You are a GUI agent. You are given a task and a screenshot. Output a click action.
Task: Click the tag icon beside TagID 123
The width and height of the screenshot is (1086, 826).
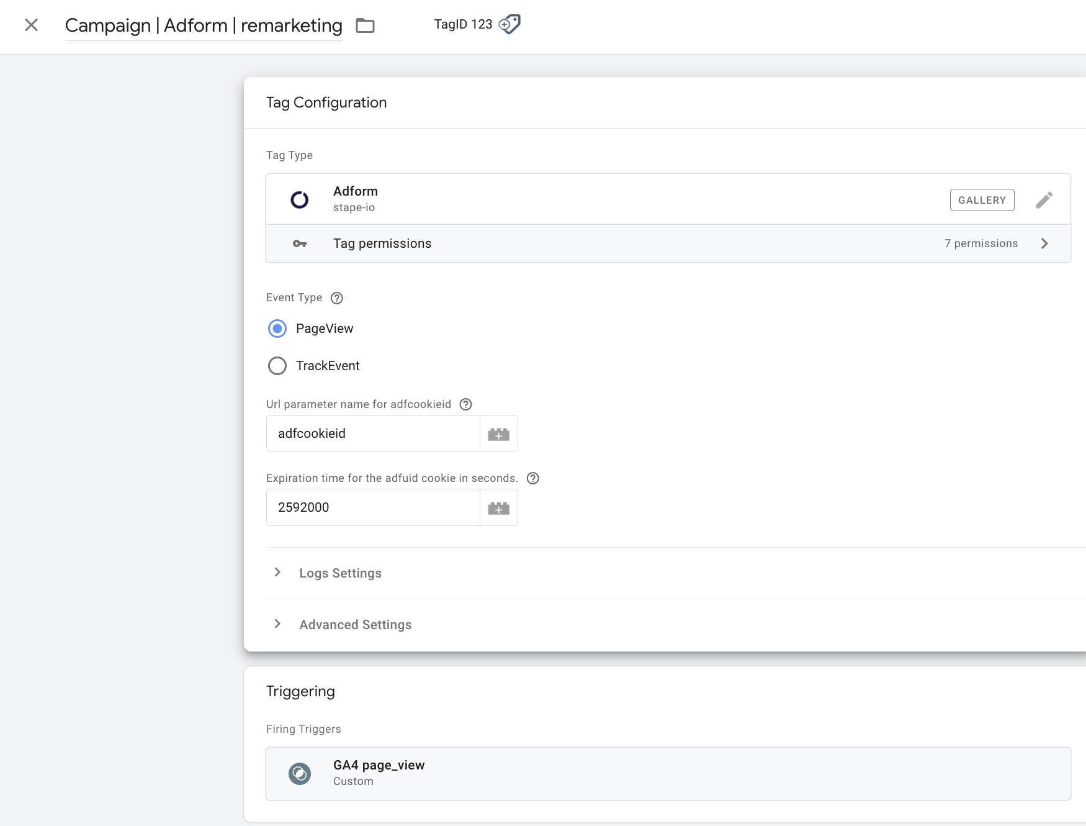click(x=509, y=24)
